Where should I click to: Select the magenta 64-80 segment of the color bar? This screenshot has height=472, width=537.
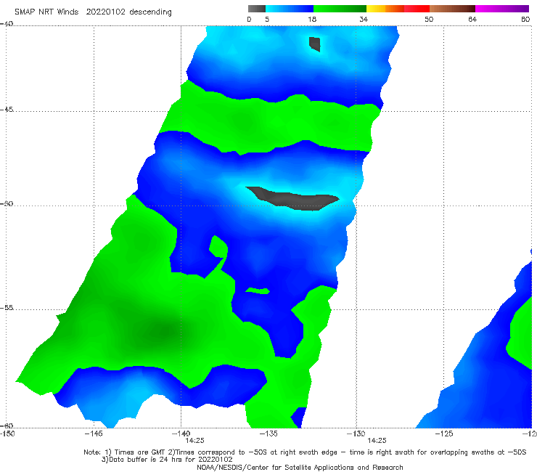tap(502, 9)
